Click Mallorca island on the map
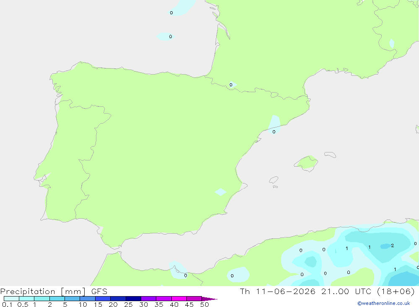 click(x=306, y=163)
